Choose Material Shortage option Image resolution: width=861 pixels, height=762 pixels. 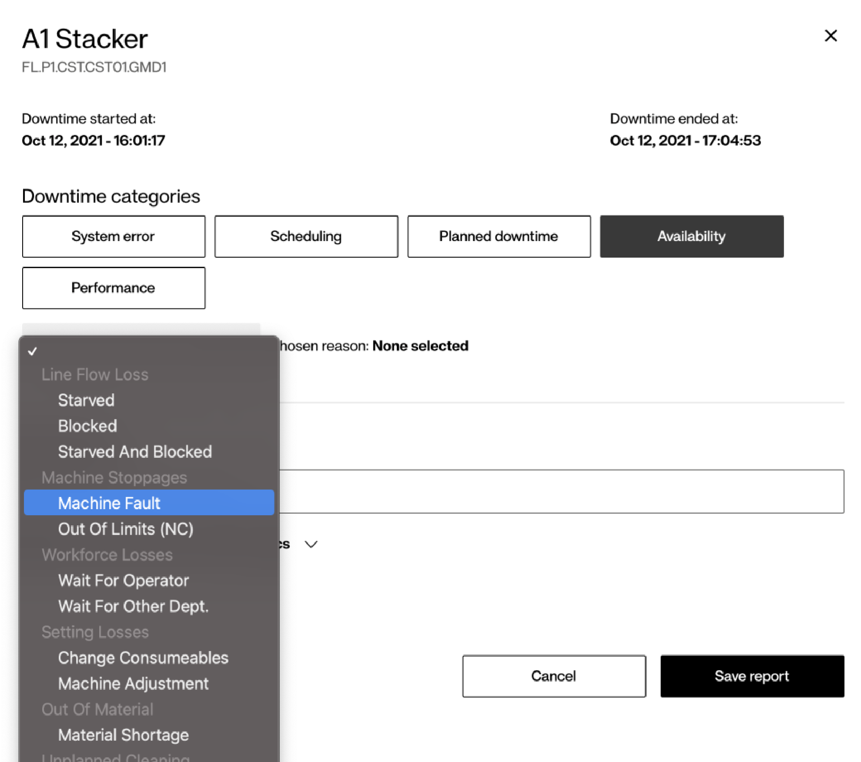[x=124, y=735]
